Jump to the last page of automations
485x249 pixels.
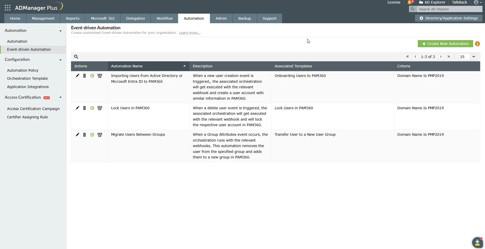coord(449,57)
